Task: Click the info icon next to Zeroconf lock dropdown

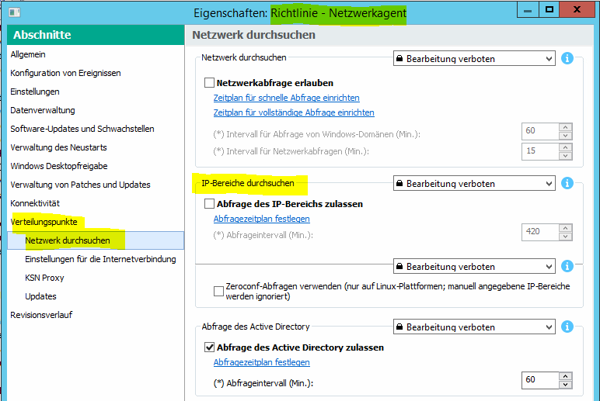Action: tap(567, 266)
